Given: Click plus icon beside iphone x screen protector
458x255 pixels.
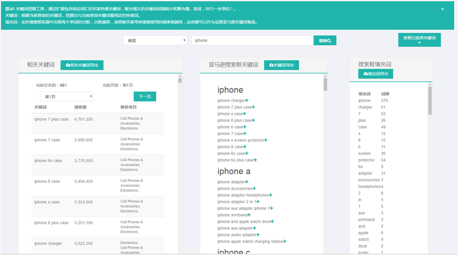Looking at the screenshot, I should coord(266,140).
